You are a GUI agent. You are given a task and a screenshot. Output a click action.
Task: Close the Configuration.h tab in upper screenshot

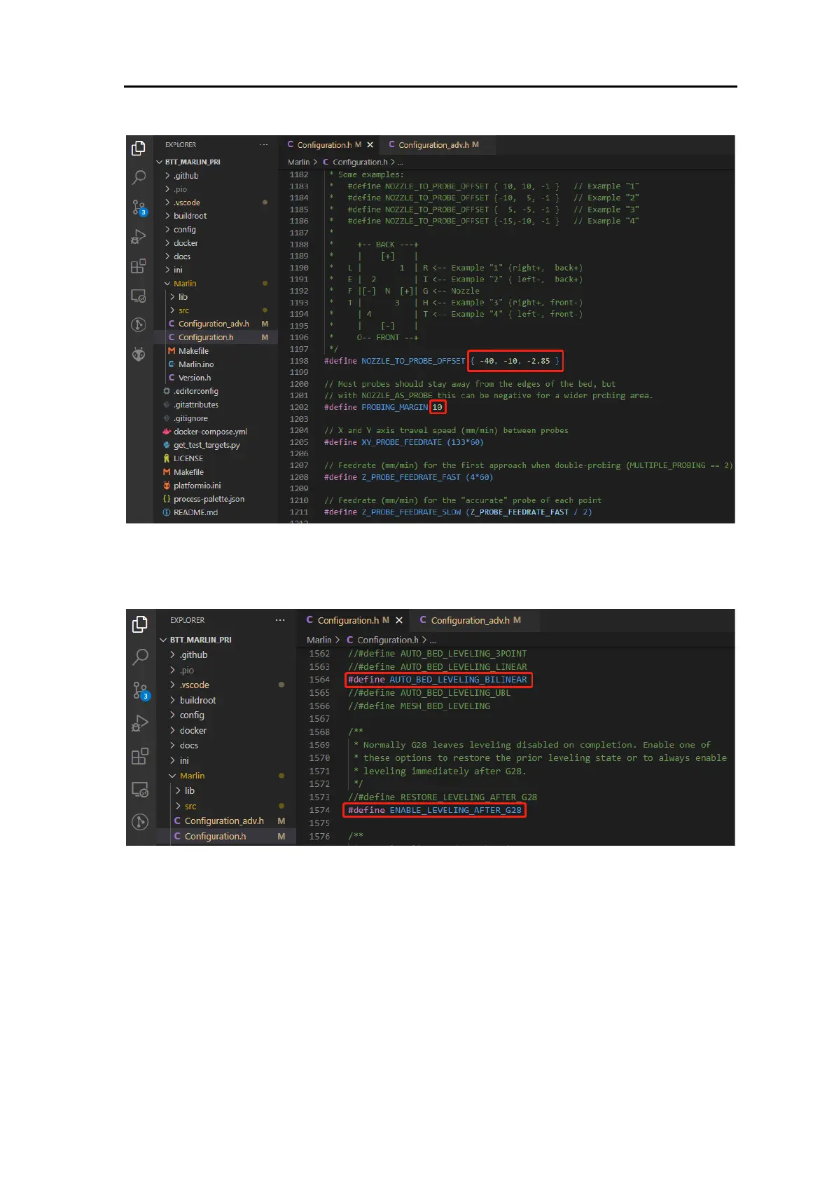click(370, 145)
